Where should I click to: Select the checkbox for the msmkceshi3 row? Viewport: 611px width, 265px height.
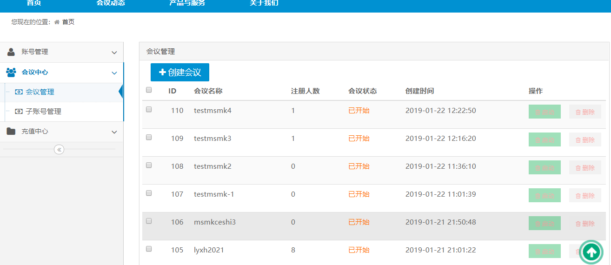point(149,221)
